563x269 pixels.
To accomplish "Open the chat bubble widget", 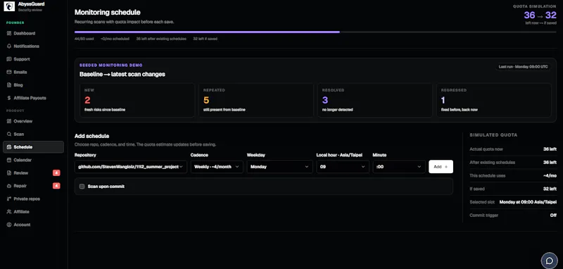I will tap(549, 261).
